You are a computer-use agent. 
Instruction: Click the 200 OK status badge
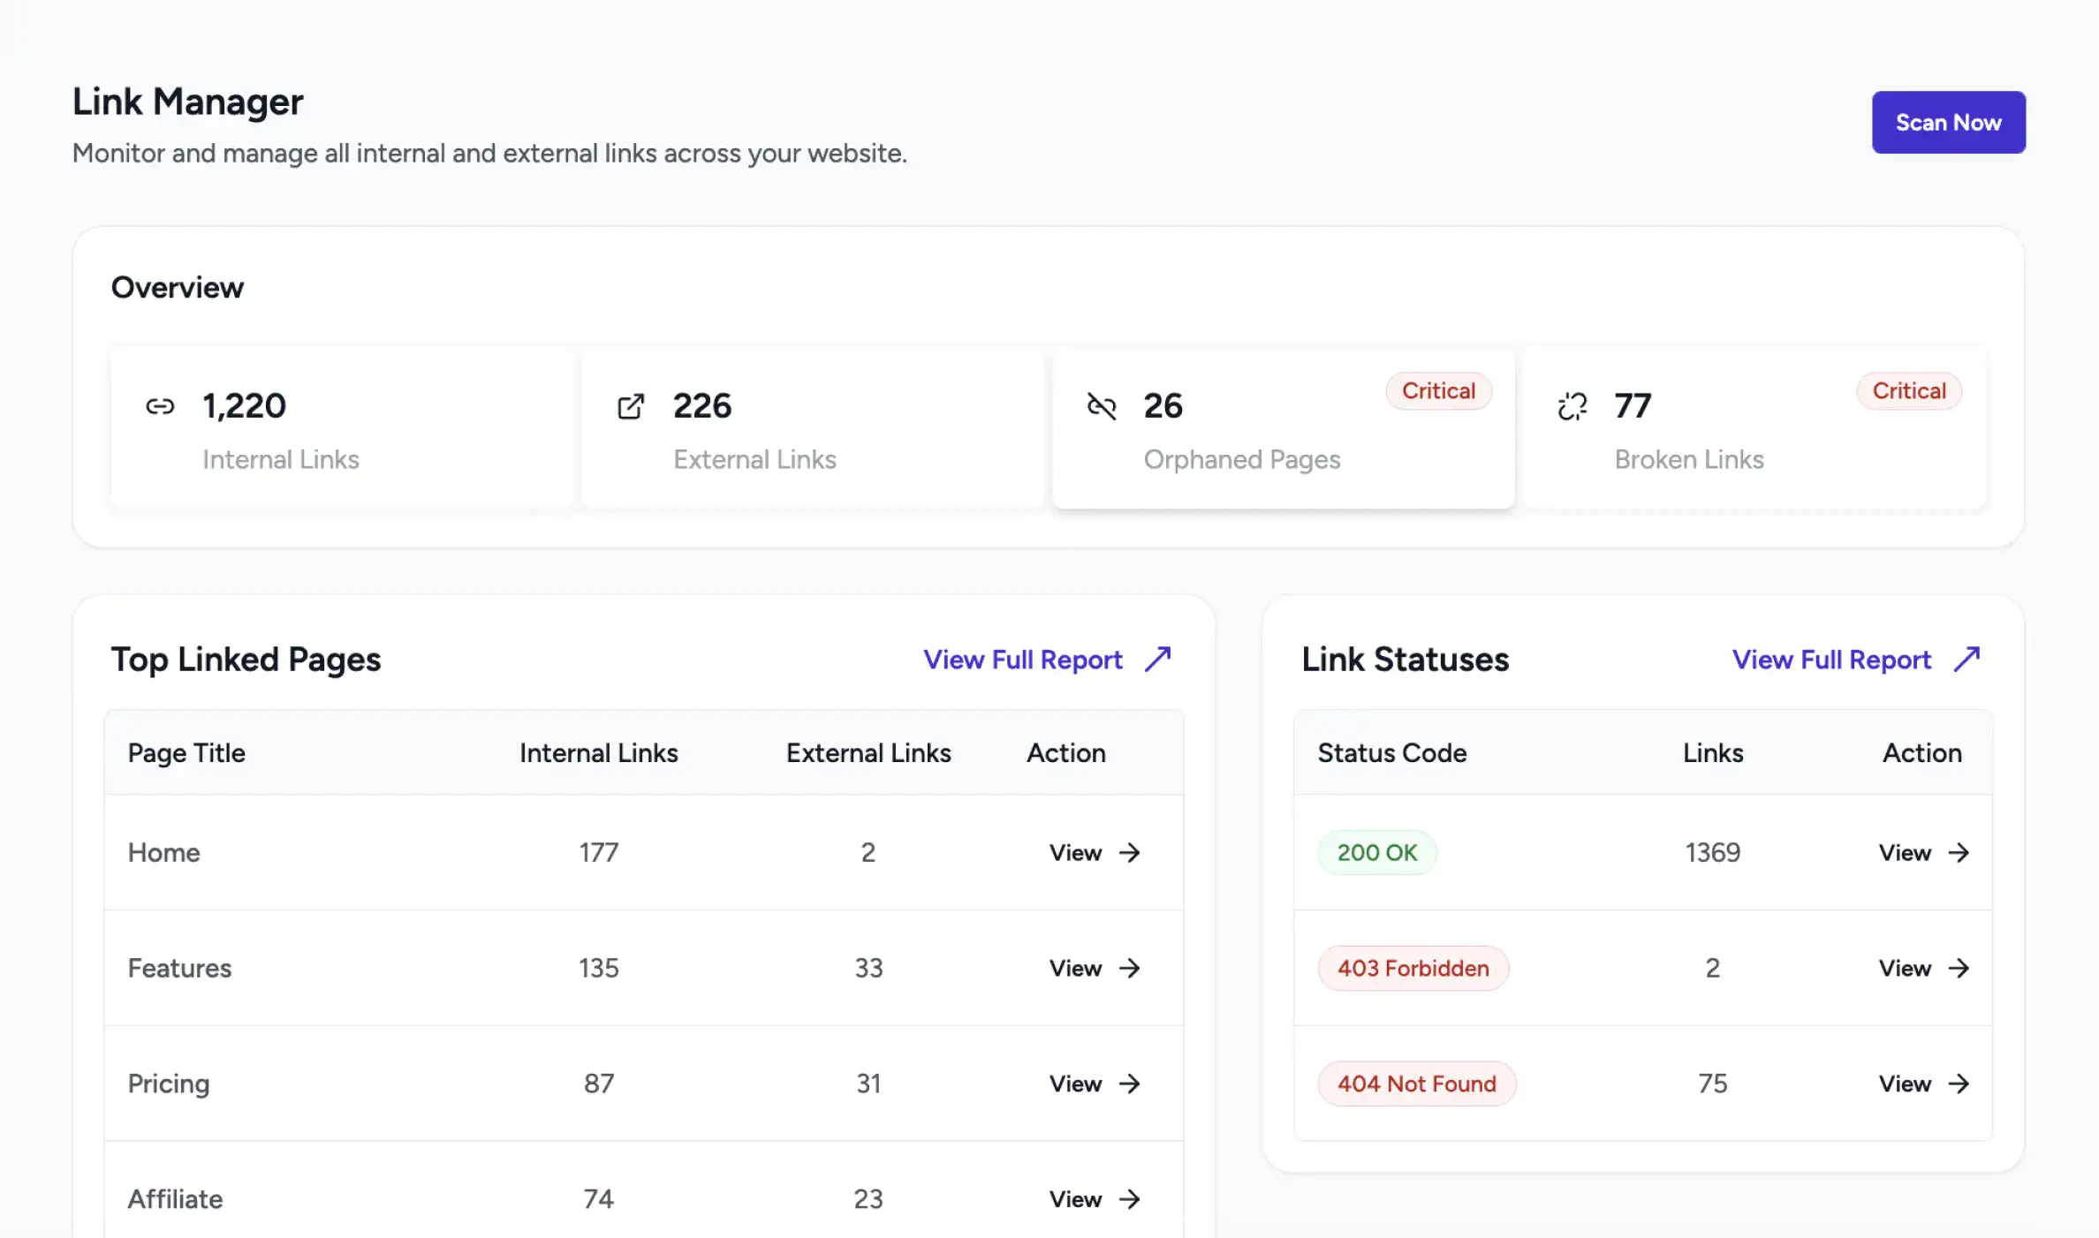[1377, 853]
